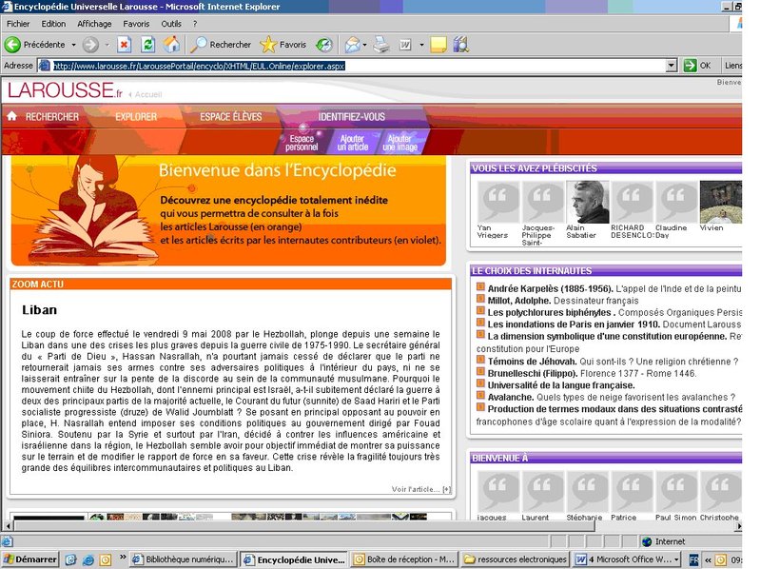Open ressources electroniques taskbar folder
This screenshot has height=569, width=760.
(x=516, y=559)
